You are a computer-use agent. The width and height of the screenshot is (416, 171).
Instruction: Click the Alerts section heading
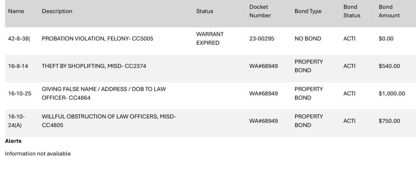pyautogui.click(x=13, y=141)
